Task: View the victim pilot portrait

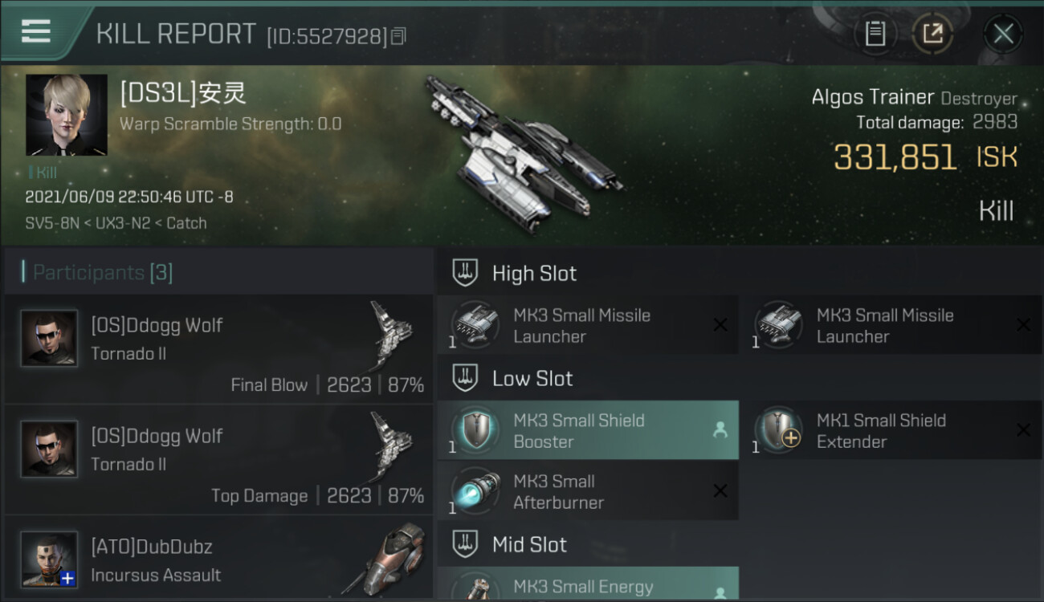Action: coord(67,115)
